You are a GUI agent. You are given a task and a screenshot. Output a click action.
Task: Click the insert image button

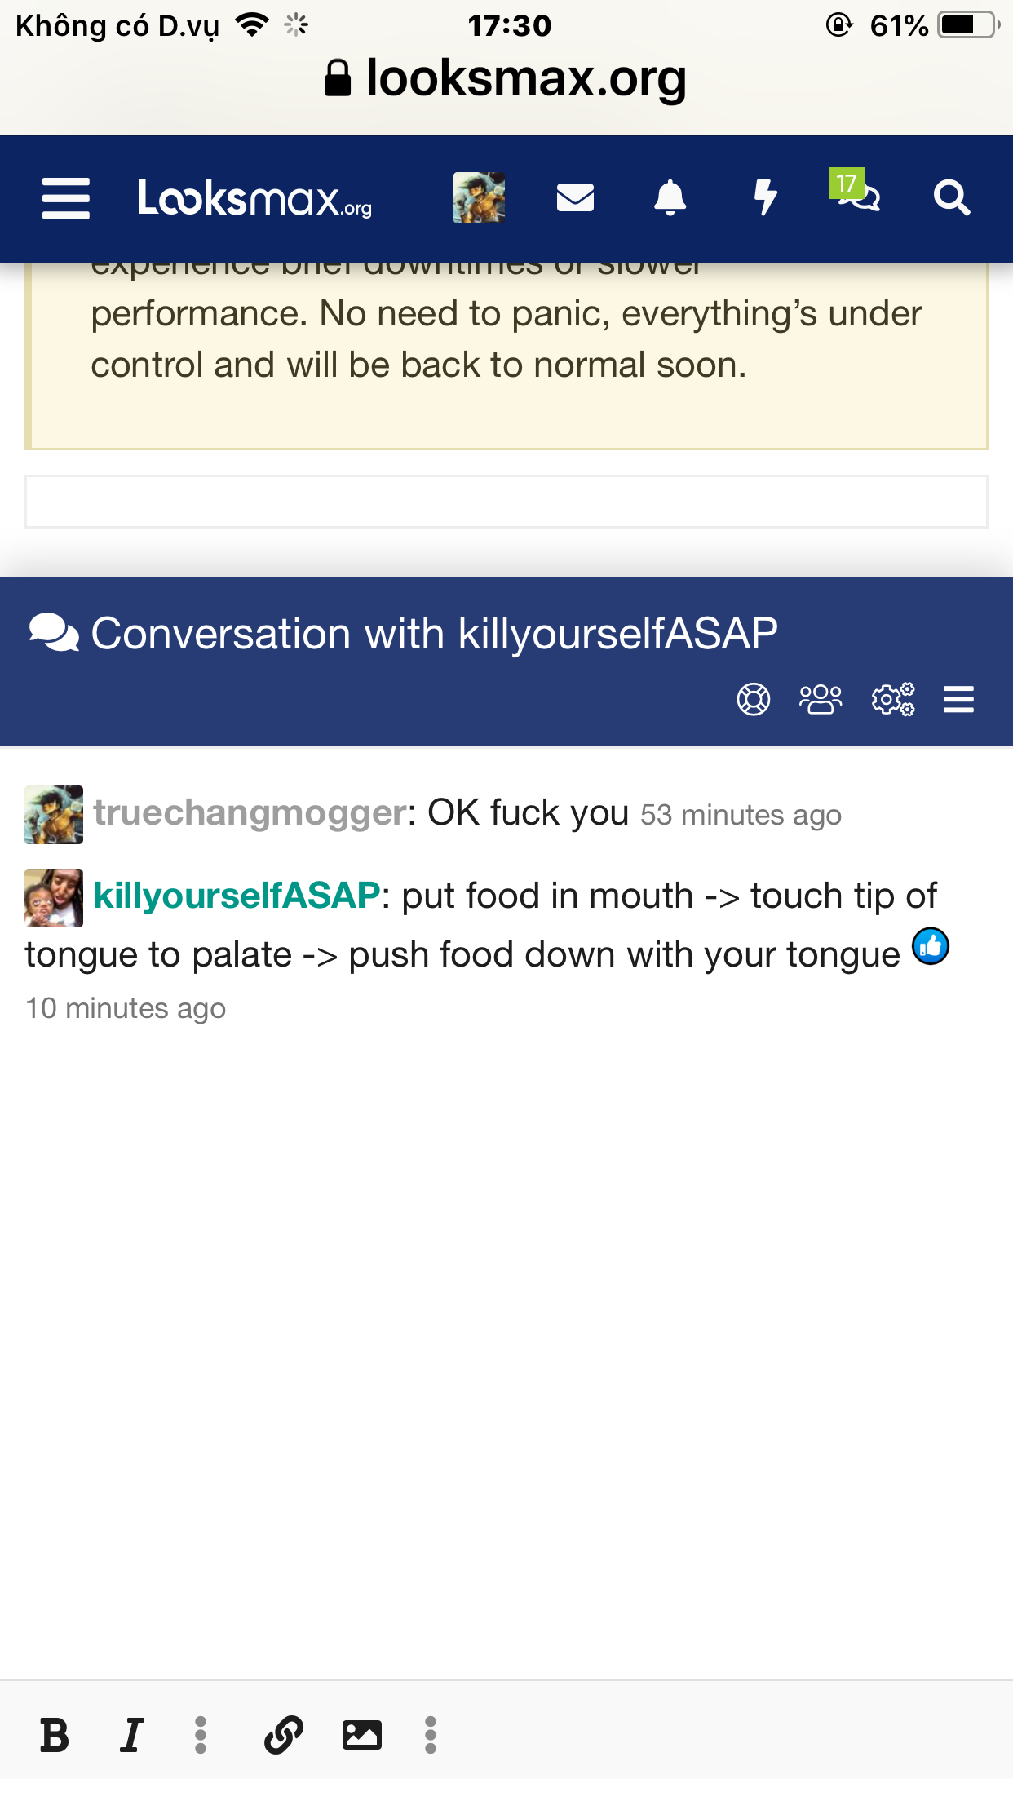click(x=361, y=1735)
